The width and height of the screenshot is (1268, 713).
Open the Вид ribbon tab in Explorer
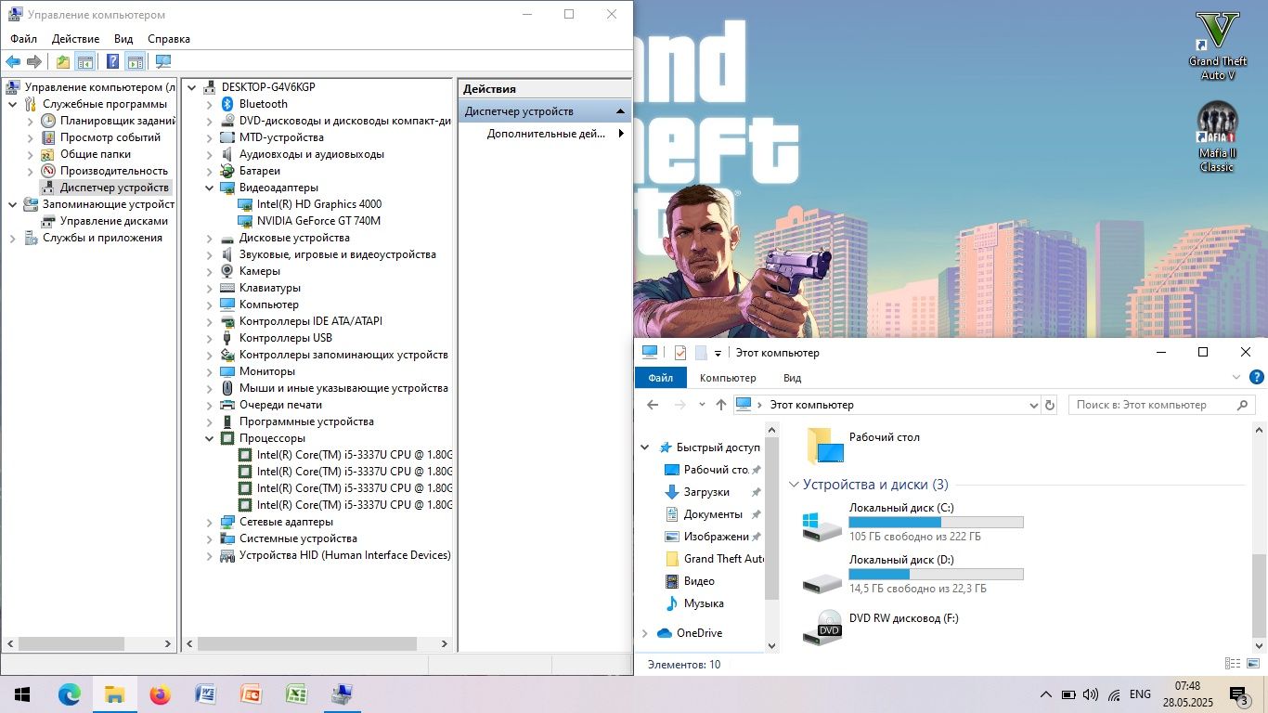[792, 378]
